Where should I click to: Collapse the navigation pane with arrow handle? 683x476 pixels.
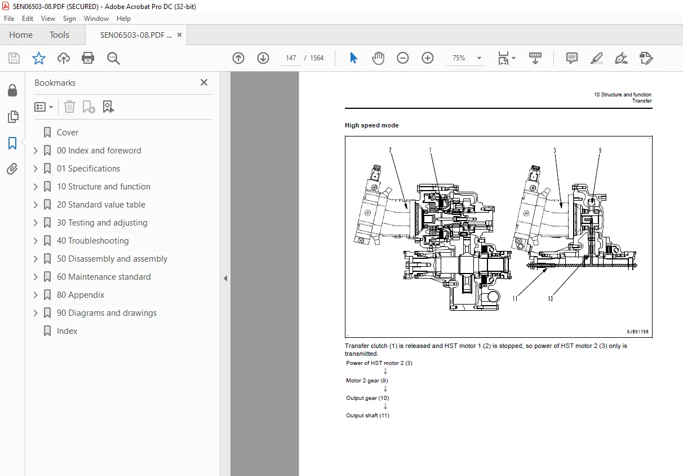(x=225, y=278)
